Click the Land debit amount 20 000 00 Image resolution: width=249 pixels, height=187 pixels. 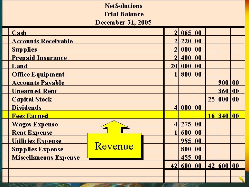point(186,66)
